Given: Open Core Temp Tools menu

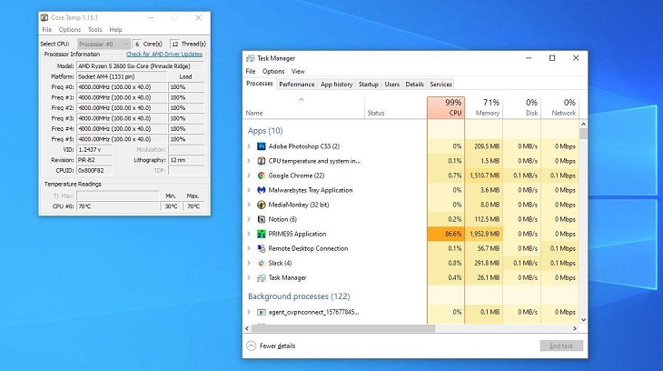Looking at the screenshot, I should [94, 30].
